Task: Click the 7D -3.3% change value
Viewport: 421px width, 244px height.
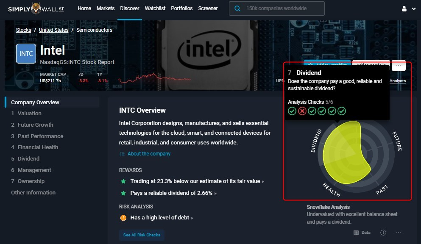Action: point(83,81)
